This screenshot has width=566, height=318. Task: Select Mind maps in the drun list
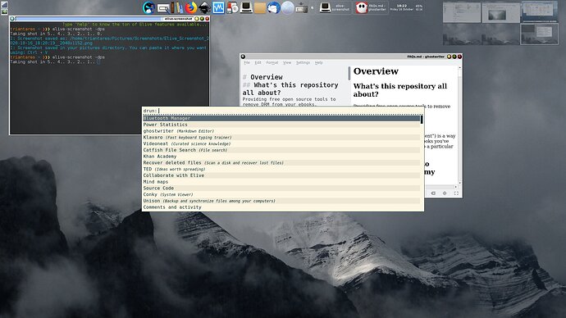coord(281,182)
